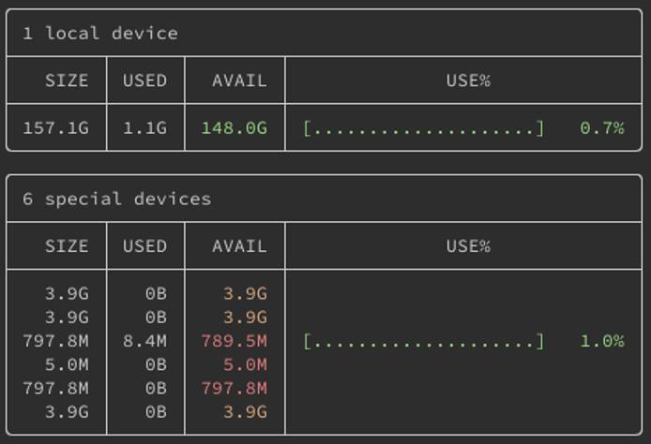Click the "1 local device" table title

click(99, 34)
